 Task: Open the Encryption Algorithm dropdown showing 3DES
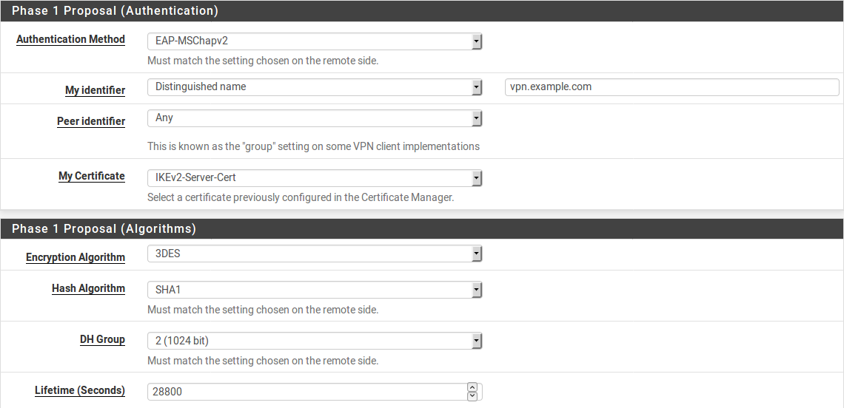point(315,254)
